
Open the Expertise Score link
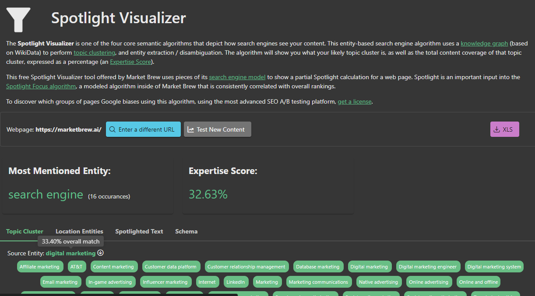click(x=130, y=62)
